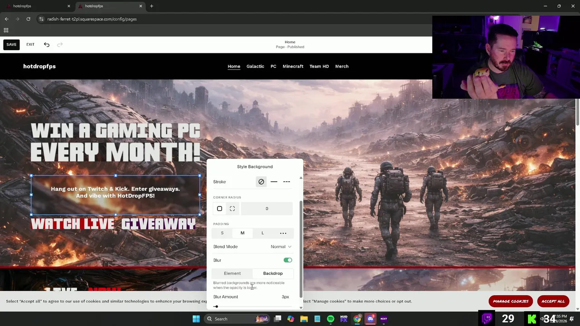View site information icon in address bar
The width and height of the screenshot is (580, 326).
(x=41, y=19)
